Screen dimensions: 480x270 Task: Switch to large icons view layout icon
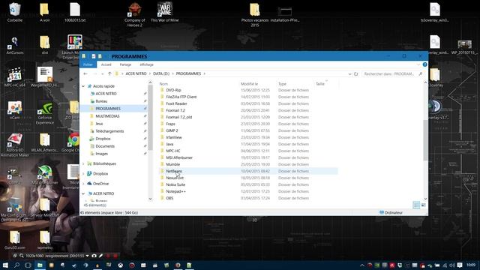pyautogui.click(x=423, y=205)
